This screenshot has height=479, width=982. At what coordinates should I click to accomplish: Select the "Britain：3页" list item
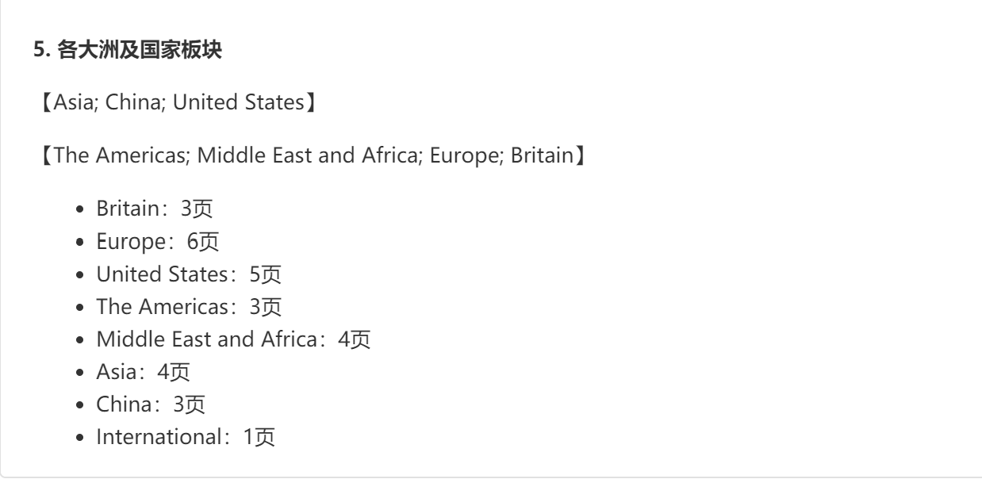[x=155, y=209]
